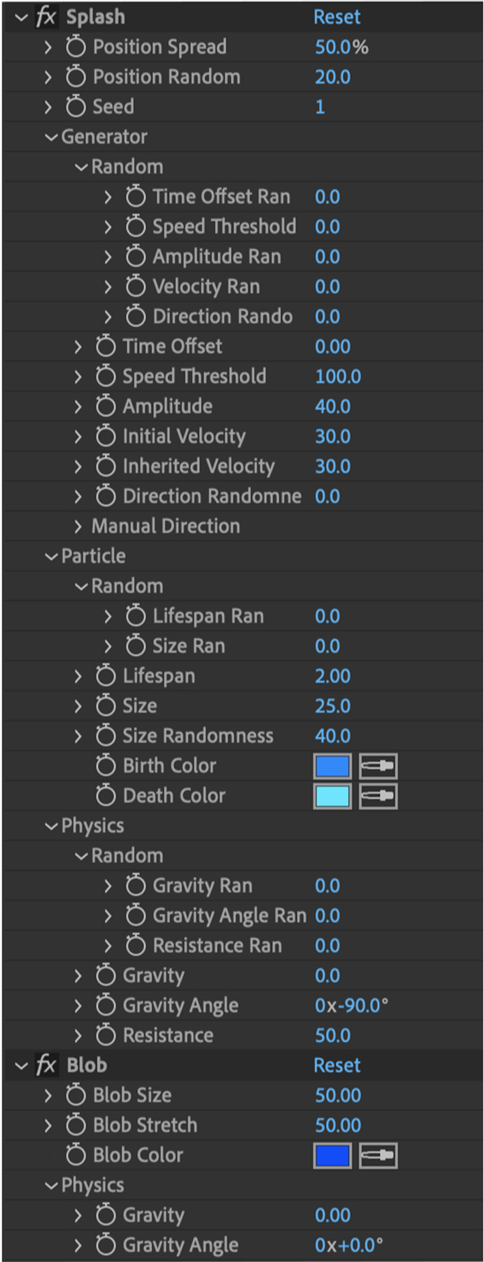
Task: Click the Amplitude value 40.0
Action: pyautogui.click(x=333, y=407)
